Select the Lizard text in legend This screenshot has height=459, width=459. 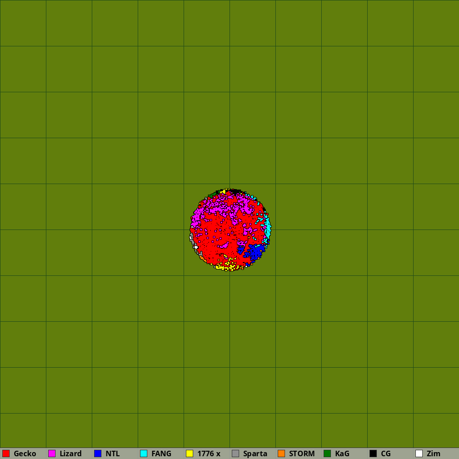tap(71, 453)
